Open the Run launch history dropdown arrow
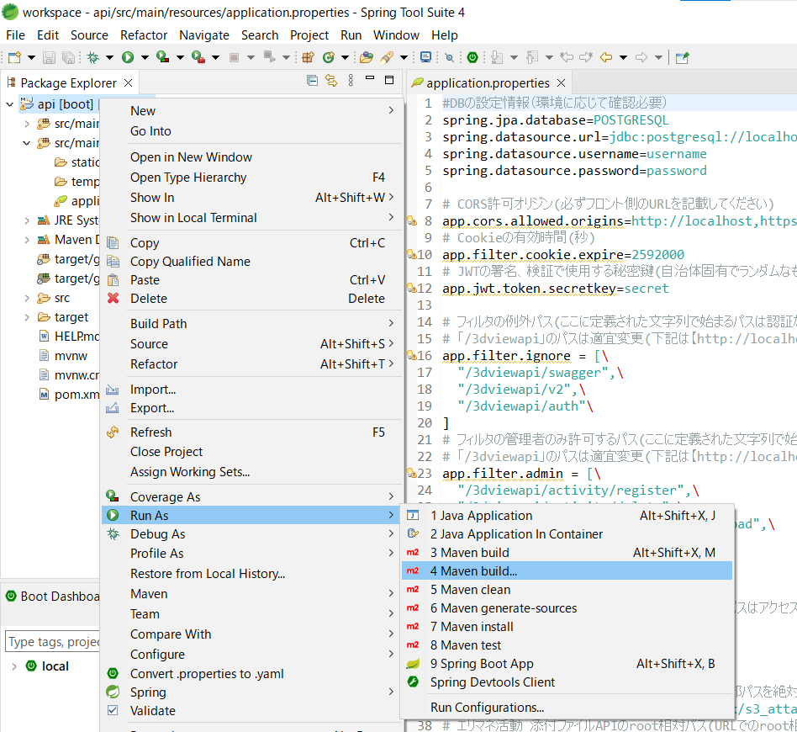This screenshot has width=797, height=732. point(145,57)
